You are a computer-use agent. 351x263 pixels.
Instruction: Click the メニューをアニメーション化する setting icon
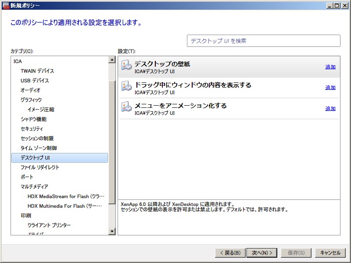tap(126, 107)
